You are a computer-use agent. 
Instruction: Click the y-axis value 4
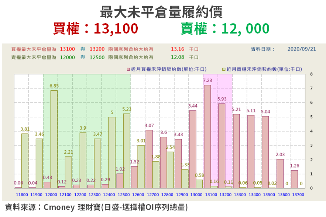click(x=311, y=131)
